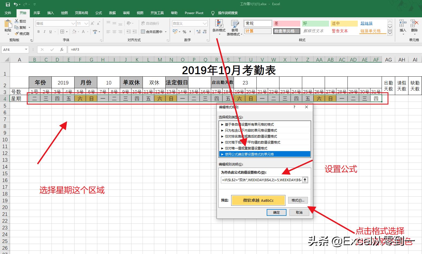Screen dimensions: 422x254
Task: Switch to the 数据 ribbon tab
Action: [112, 13]
